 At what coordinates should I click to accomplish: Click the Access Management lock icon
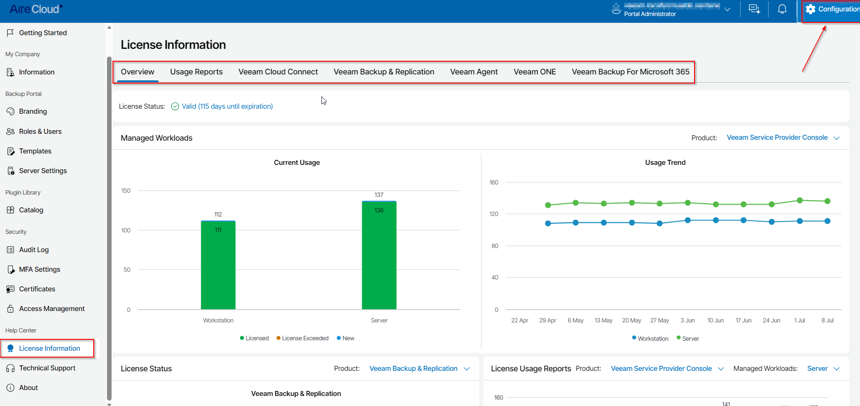[11, 309]
